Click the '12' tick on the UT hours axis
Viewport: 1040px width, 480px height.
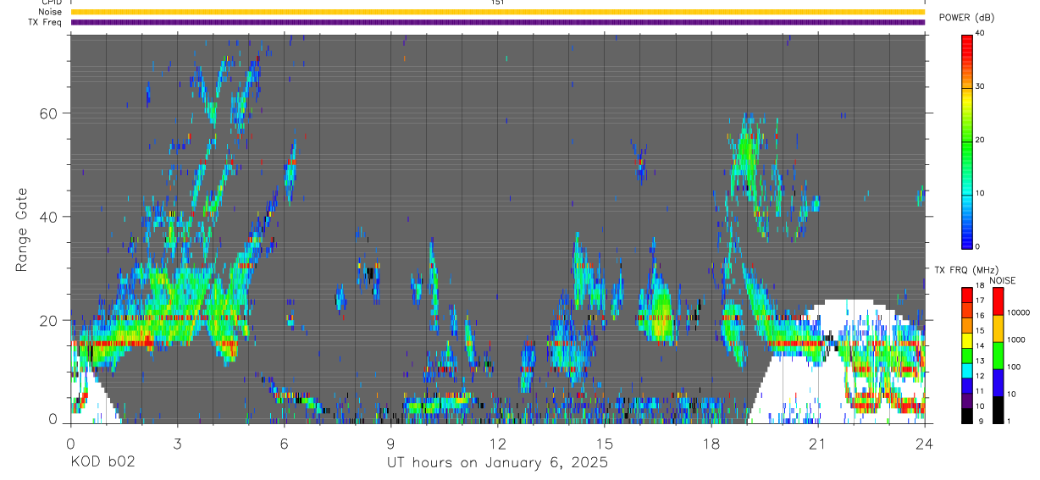click(x=497, y=443)
